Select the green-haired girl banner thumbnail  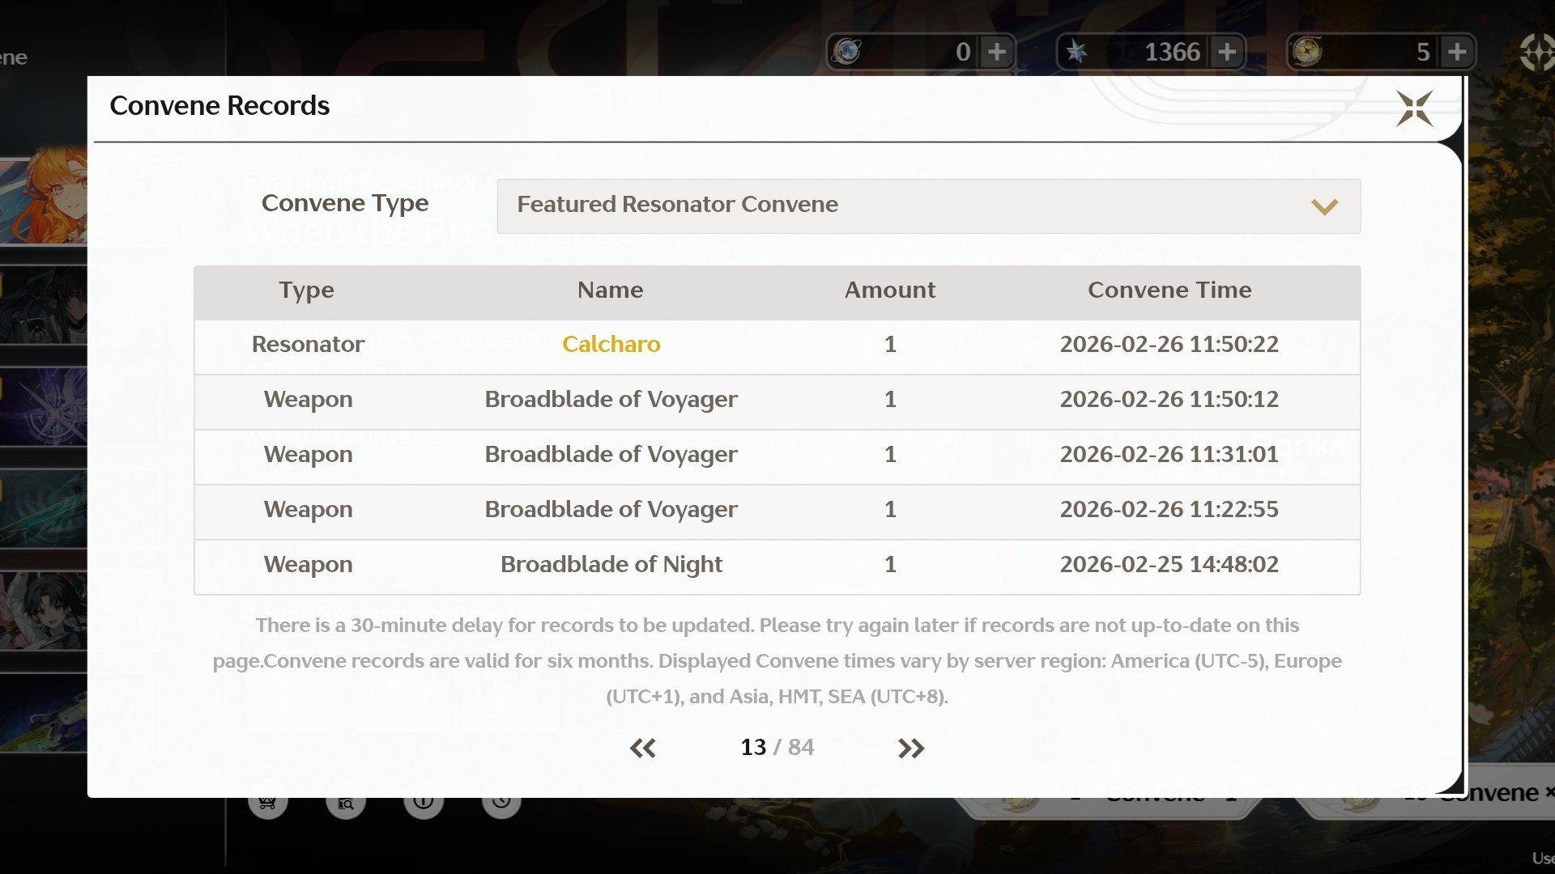point(45,611)
